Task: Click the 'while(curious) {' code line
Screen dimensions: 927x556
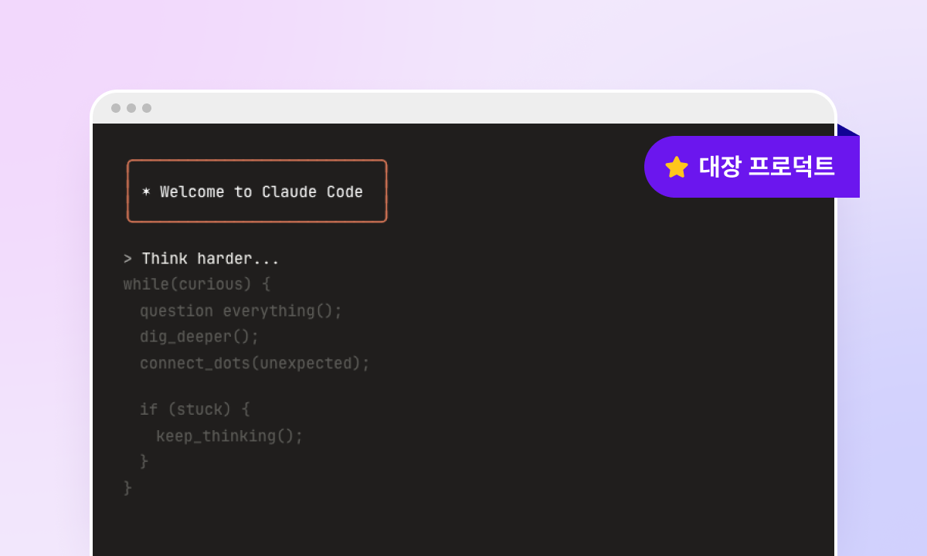Action: [x=197, y=285]
